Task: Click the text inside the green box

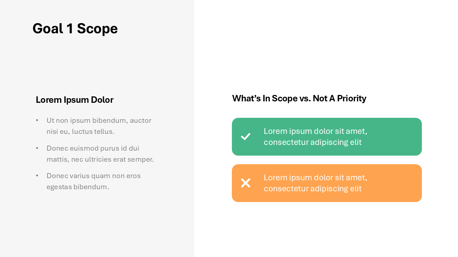Action: [x=315, y=137]
